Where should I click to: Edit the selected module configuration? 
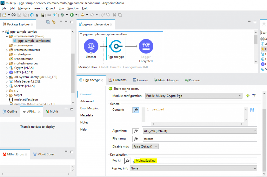coord(253,96)
